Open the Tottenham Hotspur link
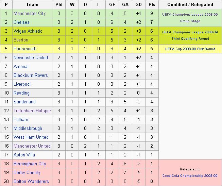 coord(32,111)
